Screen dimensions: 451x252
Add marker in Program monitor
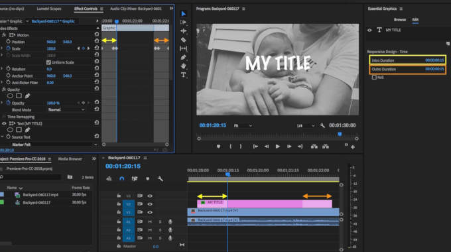(x=219, y=147)
